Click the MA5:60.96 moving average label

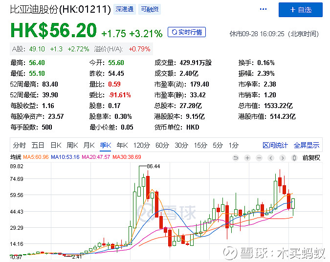click(36, 157)
